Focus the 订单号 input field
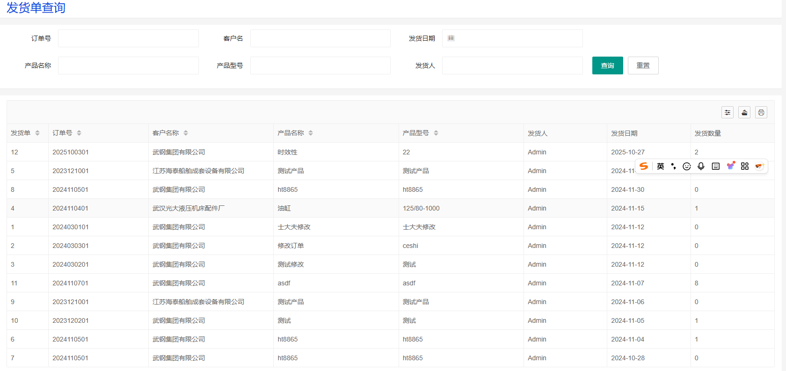 (128, 38)
